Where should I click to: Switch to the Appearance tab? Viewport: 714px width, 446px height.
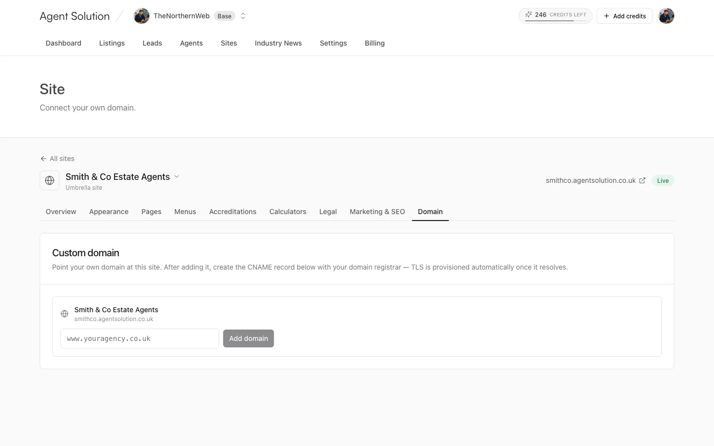point(109,212)
